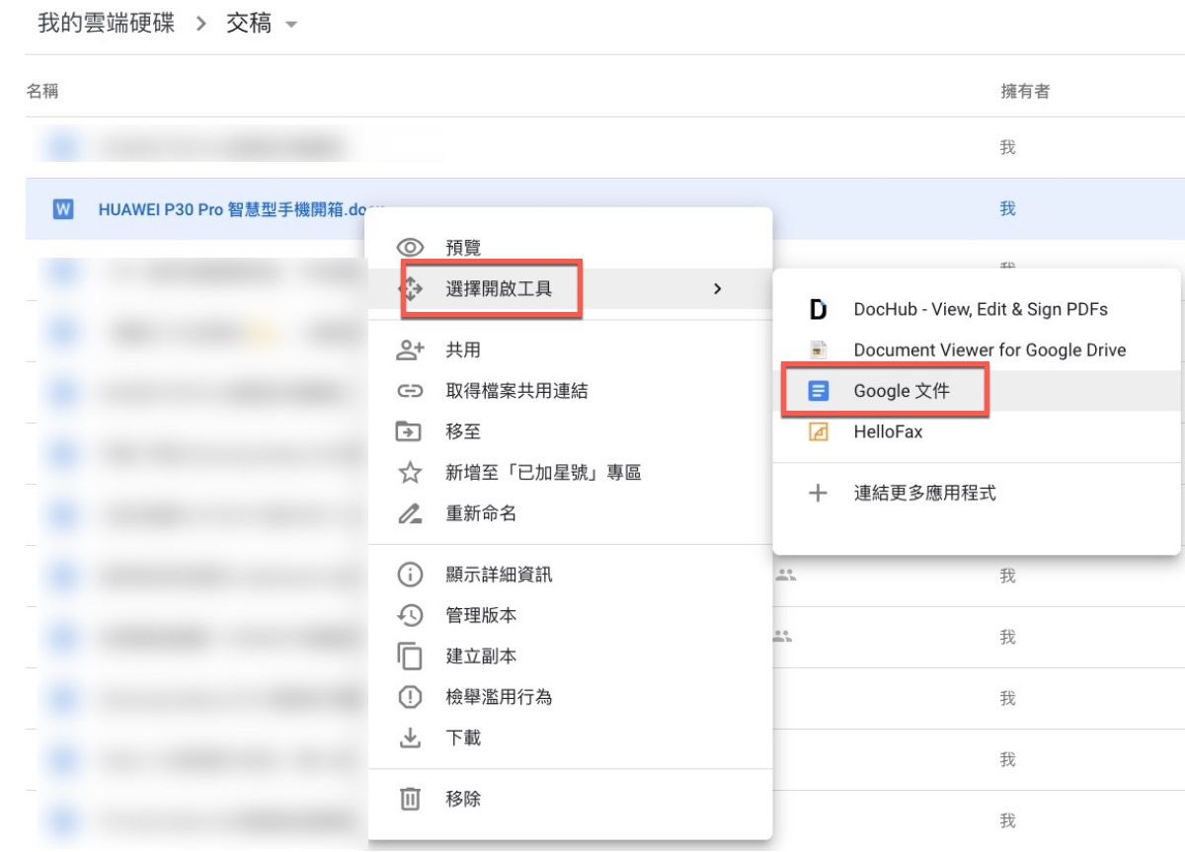Click the download arrow icon beside 下載
Image resolution: width=1185 pixels, height=852 pixels.
(x=410, y=737)
